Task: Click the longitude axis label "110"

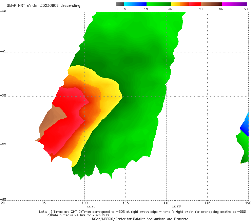Action: point(167,203)
